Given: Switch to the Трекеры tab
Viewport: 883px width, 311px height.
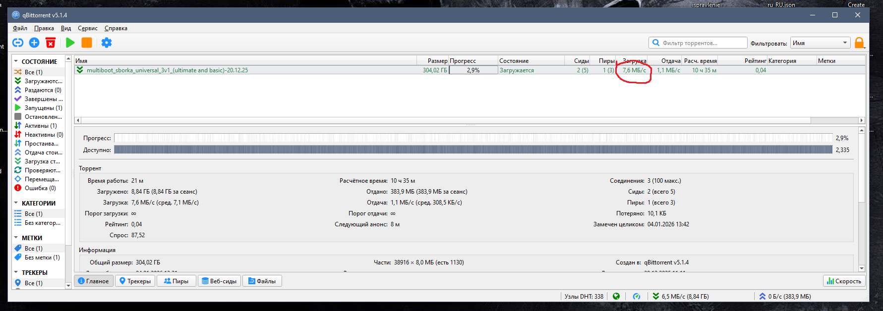Looking at the screenshot, I should point(135,281).
